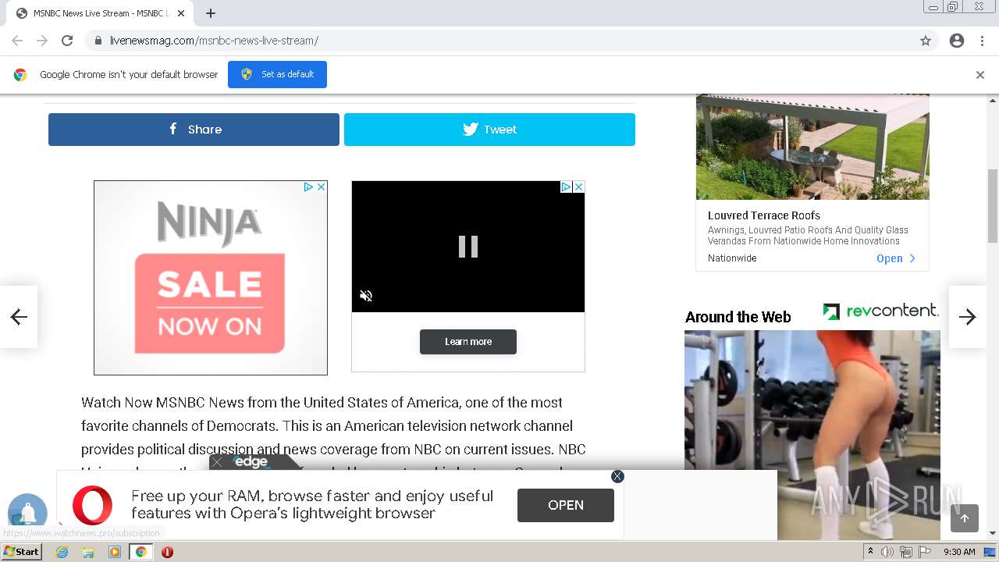Click the notification bell subscribe icon

click(27, 513)
